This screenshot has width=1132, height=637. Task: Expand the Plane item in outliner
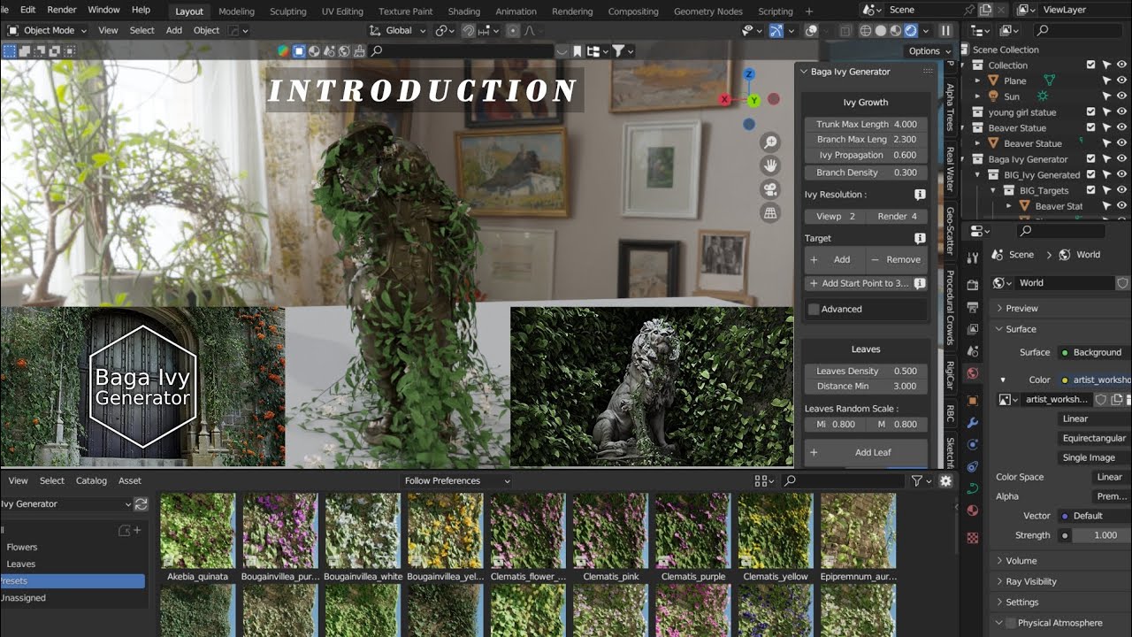point(978,81)
